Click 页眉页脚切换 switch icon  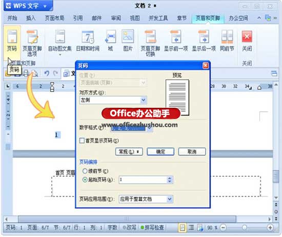150,37
